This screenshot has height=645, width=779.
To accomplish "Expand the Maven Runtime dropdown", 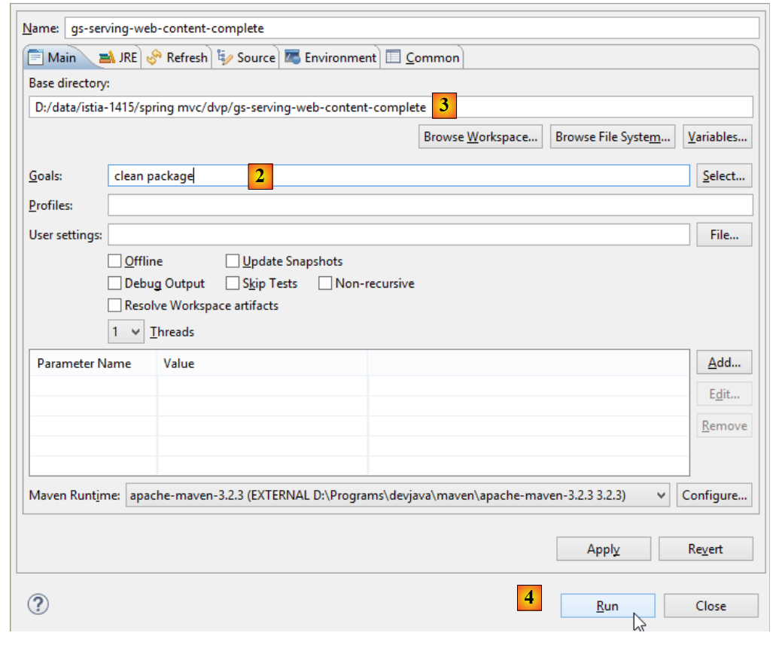I will click(x=661, y=495).
